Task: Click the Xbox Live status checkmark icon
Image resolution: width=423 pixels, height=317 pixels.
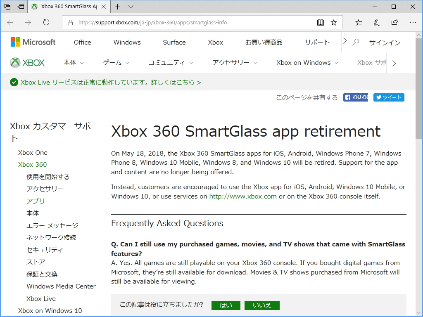Action: pos(14,82)
